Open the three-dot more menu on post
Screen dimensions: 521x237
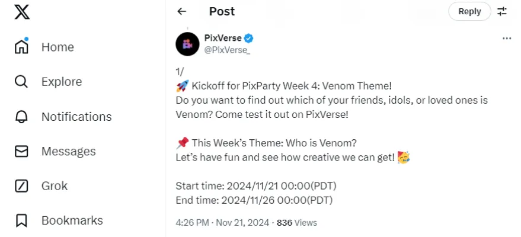click(x=507, y=39)
